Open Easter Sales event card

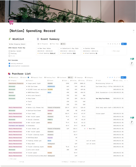(x=93, y=51)
